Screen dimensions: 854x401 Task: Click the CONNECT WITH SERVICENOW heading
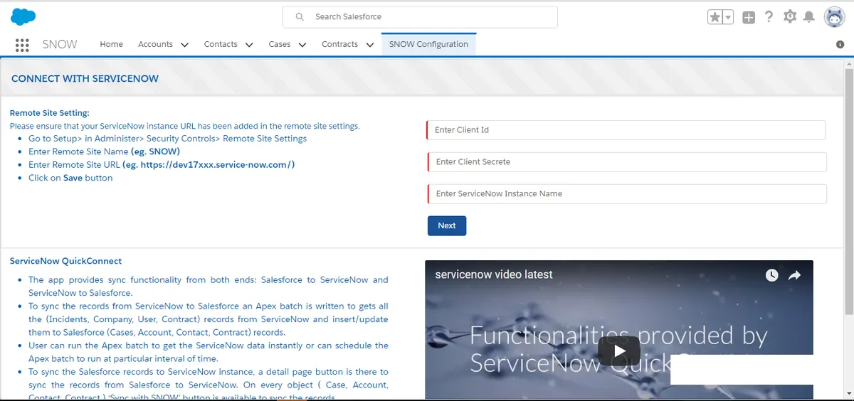(85, 78)
